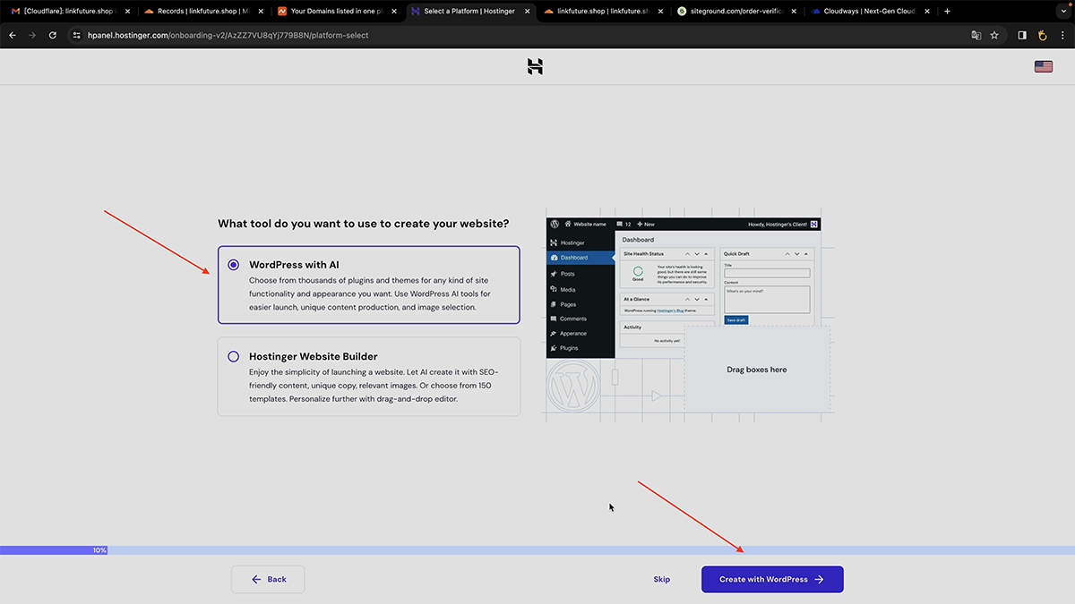Open the US flag language selector
1075x604 pixels.
point(1043,66)
